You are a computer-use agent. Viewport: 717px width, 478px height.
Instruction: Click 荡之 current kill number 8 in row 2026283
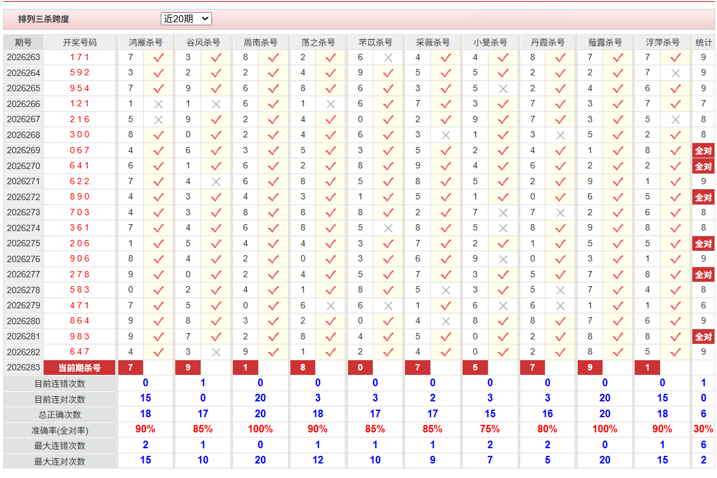point(302,367)
